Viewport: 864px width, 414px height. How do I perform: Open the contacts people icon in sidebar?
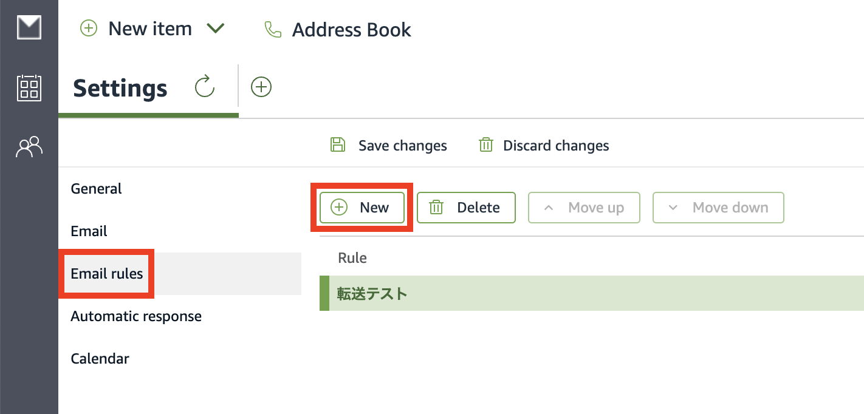29,146
